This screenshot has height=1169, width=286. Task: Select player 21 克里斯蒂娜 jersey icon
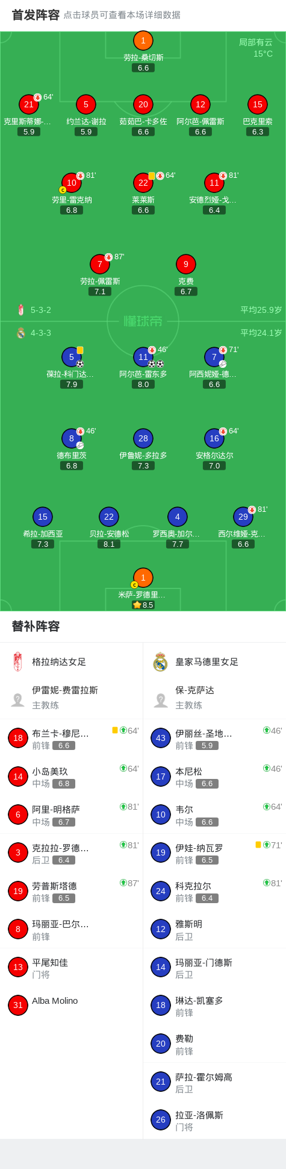pyautogui.click(x=29, y=104)
